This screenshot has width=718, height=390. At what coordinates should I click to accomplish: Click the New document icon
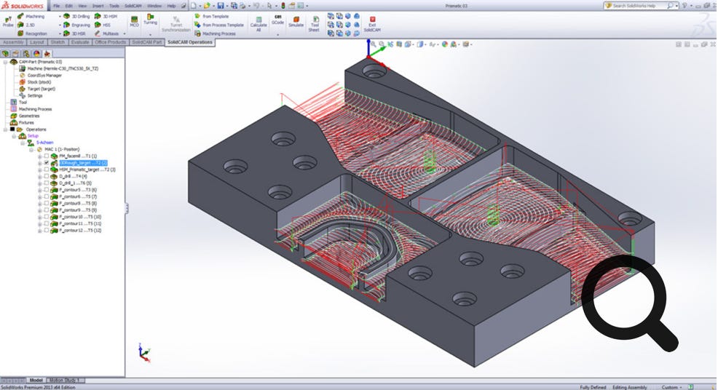[x=193, y=6]
